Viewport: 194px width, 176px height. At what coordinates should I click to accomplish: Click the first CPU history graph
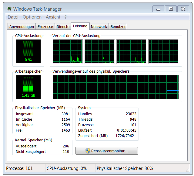point(68,51)
